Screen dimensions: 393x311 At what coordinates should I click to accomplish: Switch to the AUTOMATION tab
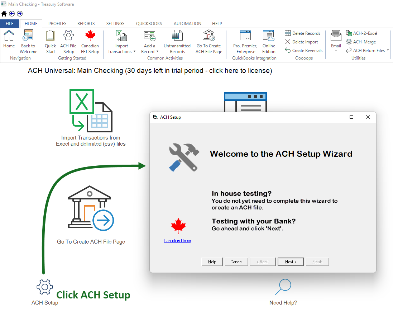[187, 24]
